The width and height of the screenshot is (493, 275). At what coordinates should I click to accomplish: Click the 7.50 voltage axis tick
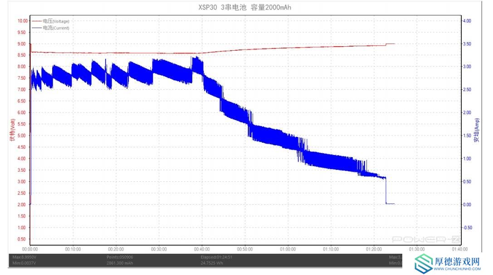click(x=22, y=78)
